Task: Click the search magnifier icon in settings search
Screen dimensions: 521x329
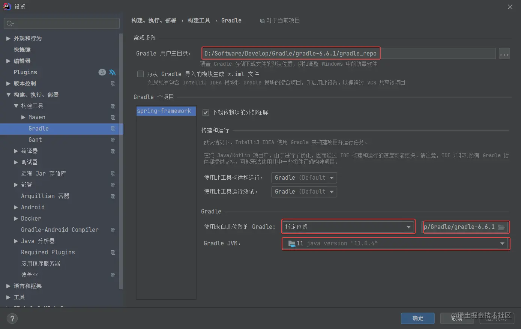Action: [x=10, y=24]
